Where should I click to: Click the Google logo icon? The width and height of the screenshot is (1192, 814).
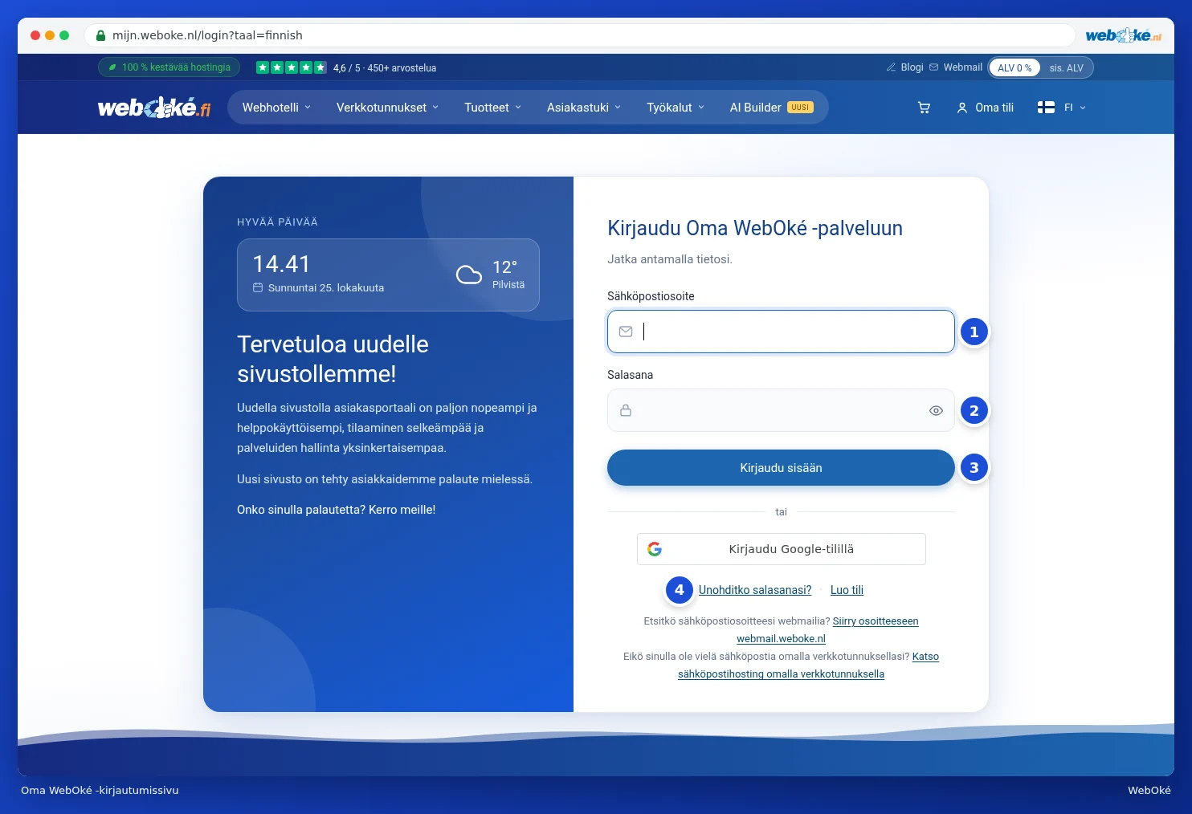pos(655,549)
